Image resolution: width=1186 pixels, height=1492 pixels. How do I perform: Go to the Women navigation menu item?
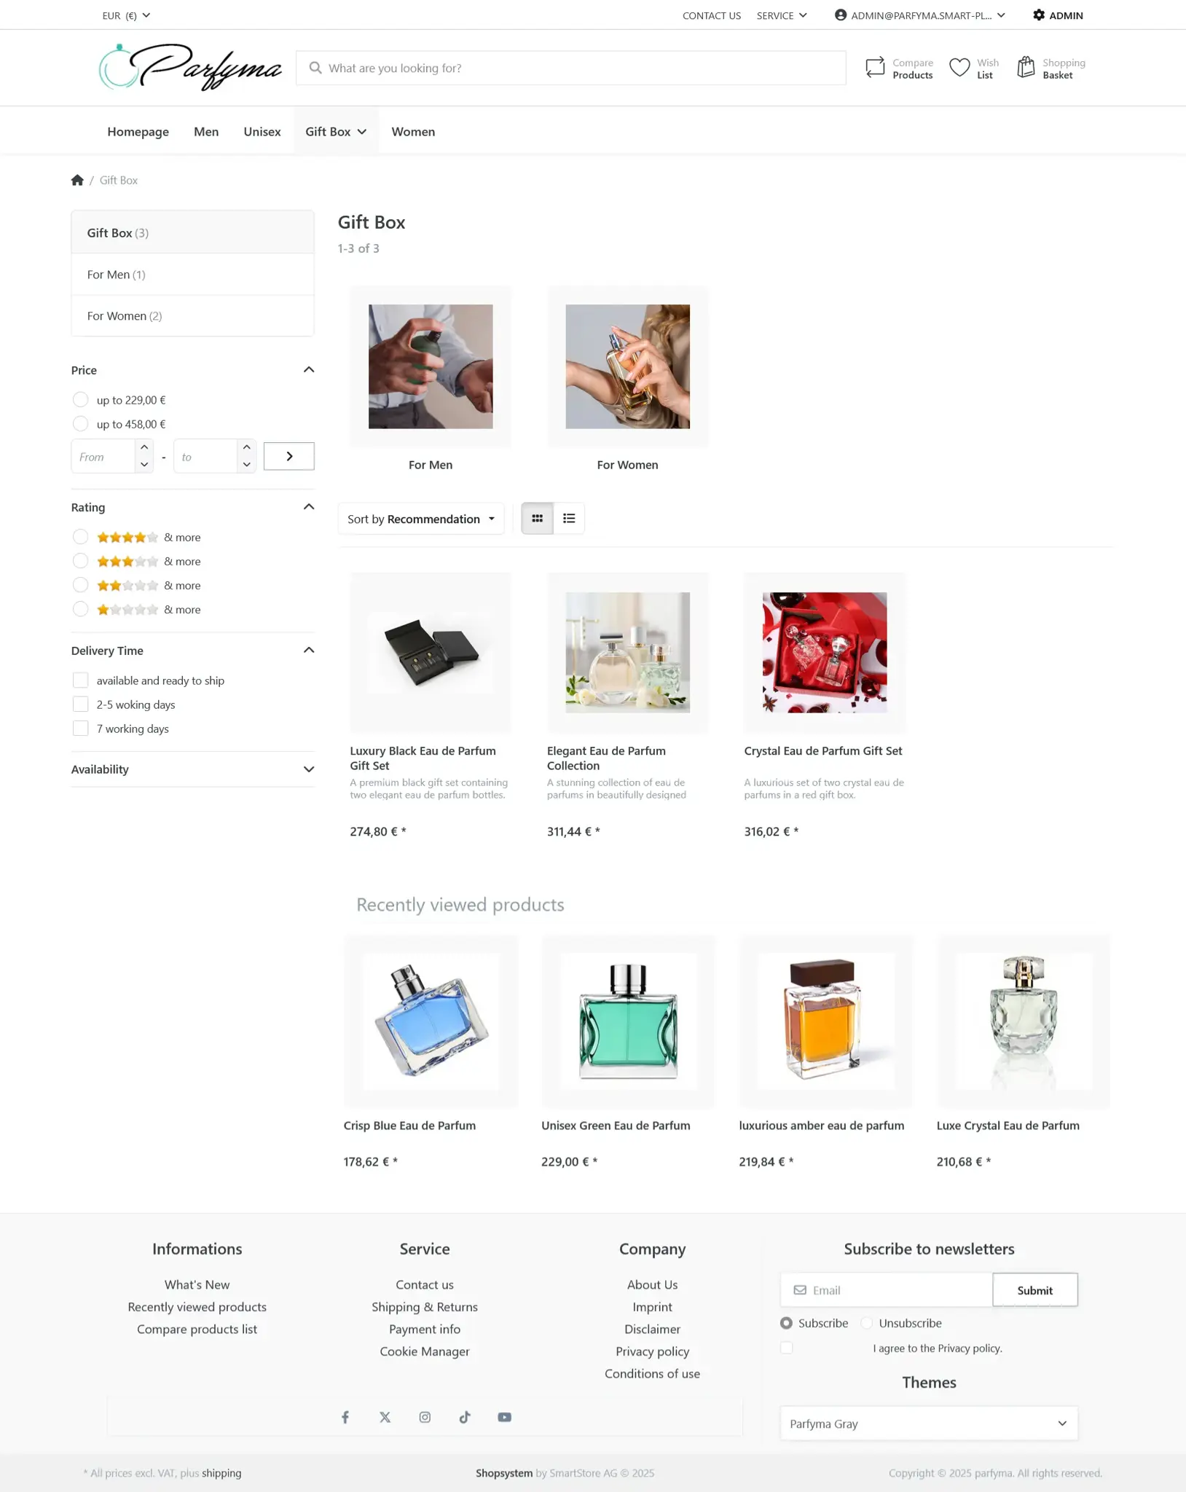[413, 132]
